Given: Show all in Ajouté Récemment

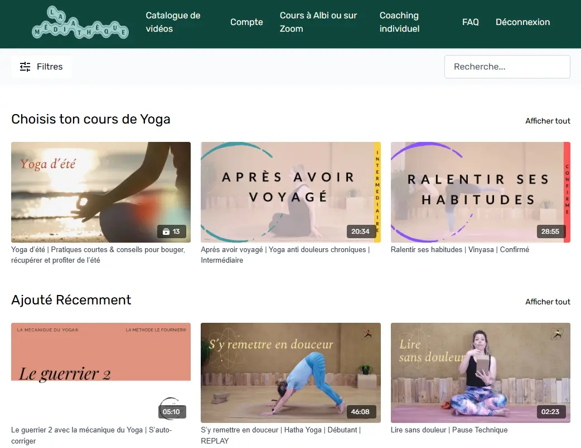Looking at the screenshot, I should point(548,302).
